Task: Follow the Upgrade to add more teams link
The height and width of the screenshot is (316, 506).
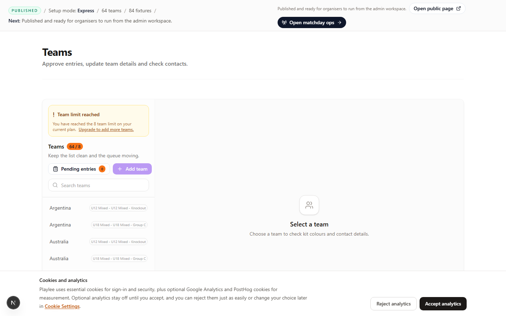Action: [x=106, y=130]
